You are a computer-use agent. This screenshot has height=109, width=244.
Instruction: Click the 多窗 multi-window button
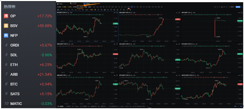(80, 7)
